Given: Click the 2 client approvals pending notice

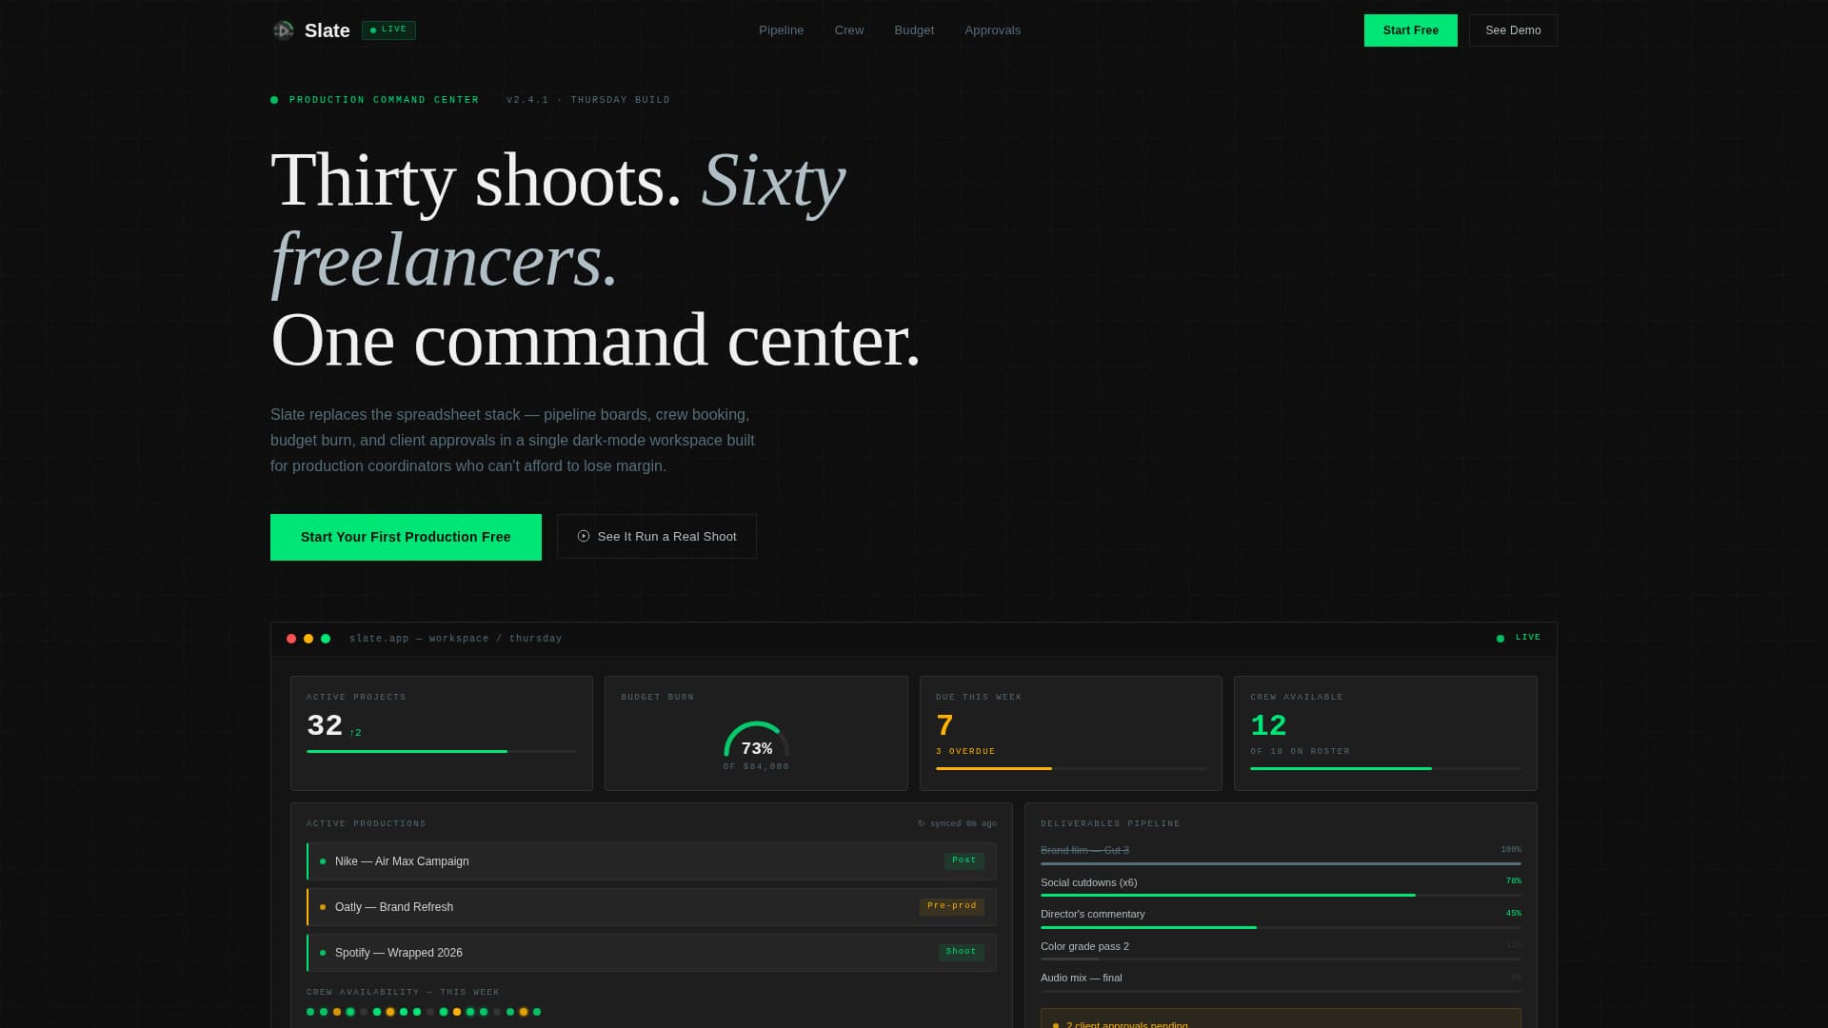Looking at the screenshot, I should tap(1281, 1019).
